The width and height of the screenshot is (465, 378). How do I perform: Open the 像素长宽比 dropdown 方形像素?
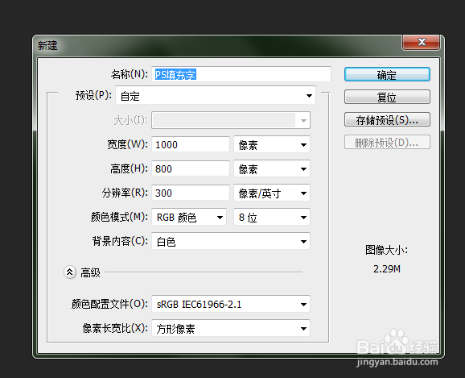[x=231, y=328]
